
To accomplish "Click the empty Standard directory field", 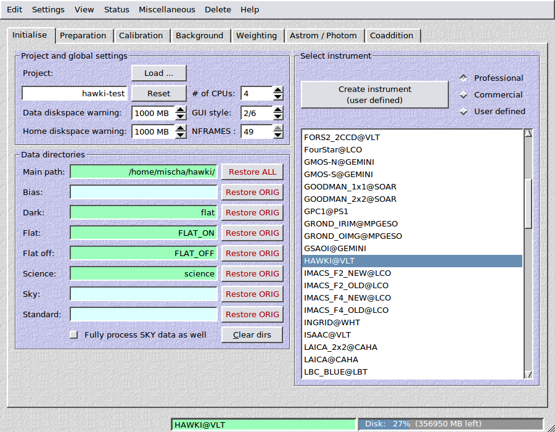I will [144, 315].
